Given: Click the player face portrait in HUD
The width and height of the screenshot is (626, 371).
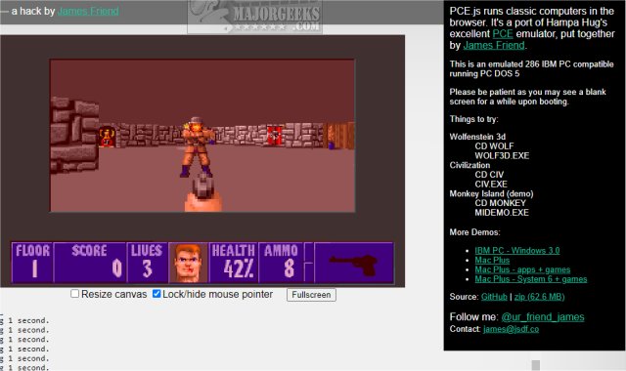Looking at the screenshot, I should click(x=188, y=263).
